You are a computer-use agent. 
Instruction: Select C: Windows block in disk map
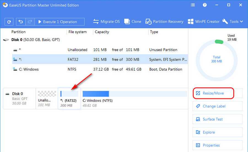[134, 98]
